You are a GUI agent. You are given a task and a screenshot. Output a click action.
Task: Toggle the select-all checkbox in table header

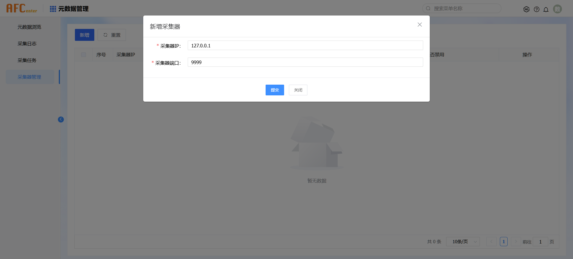pos(84,55)
